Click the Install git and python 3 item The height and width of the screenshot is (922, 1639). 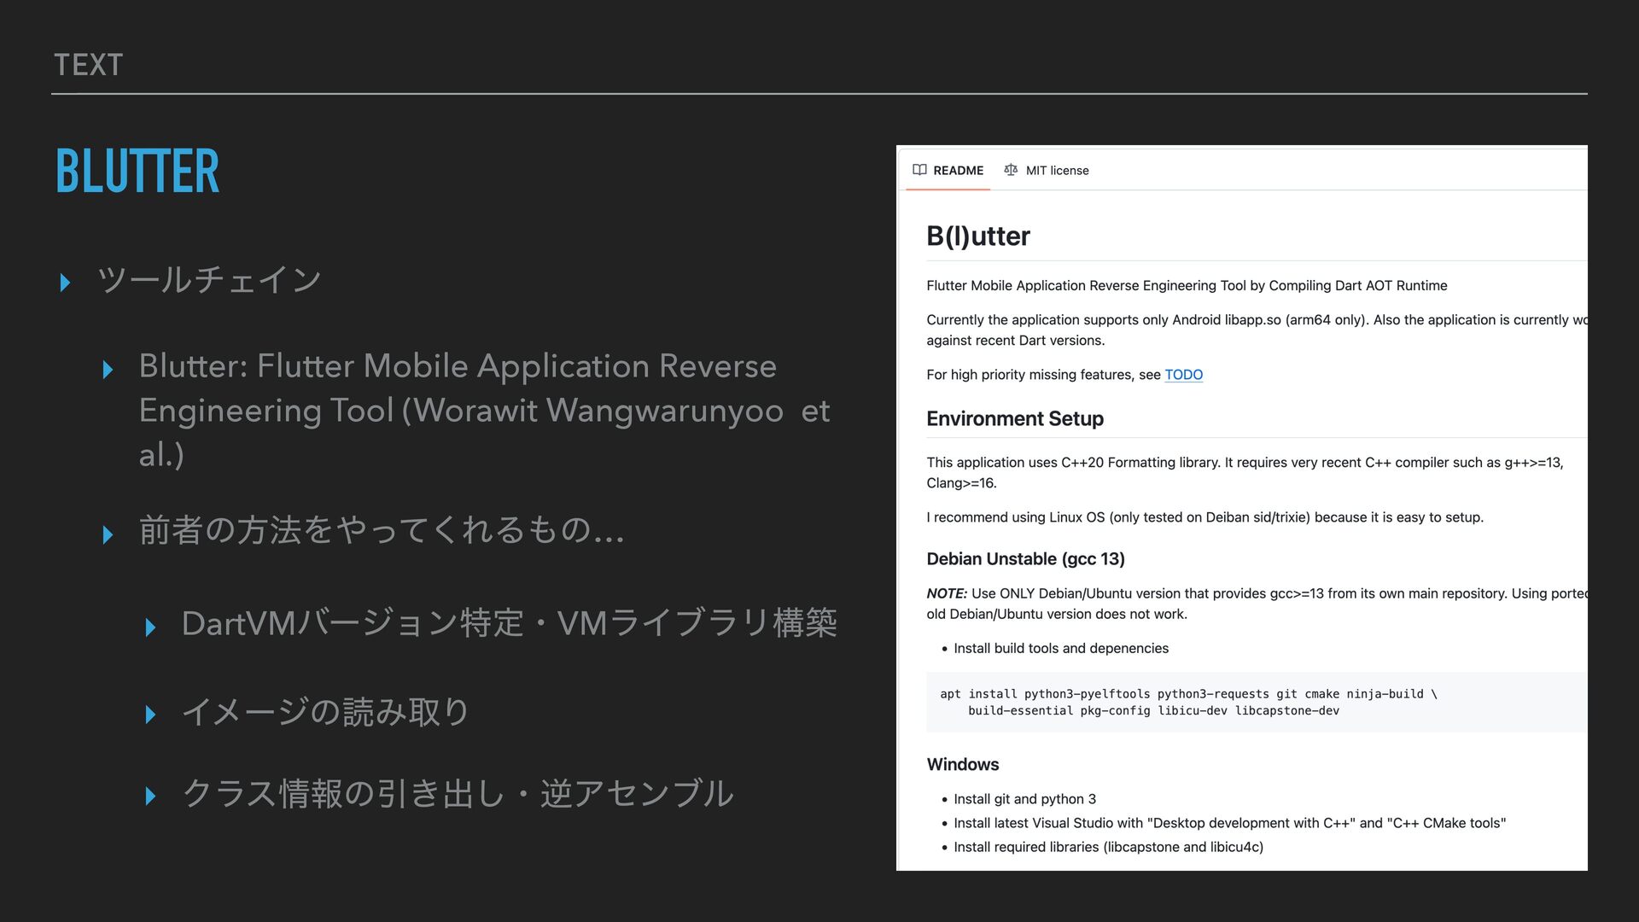tap(1024, 799)
